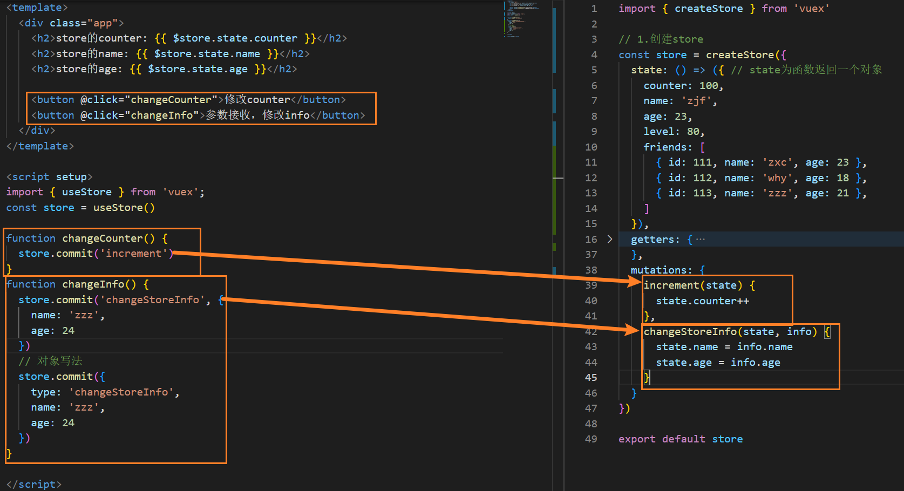Click line number 16 in gutter

point(591,239)
